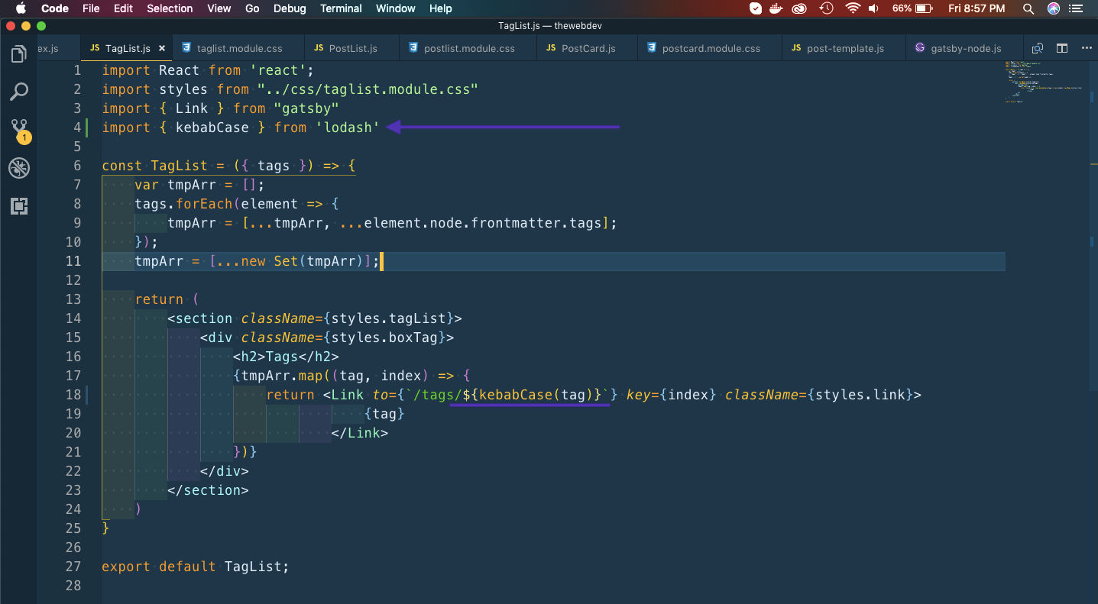Viewport: 1098px width, 604px height.
Task: Click line number 18 in the gutter
Action: click(x=73, y=395)
